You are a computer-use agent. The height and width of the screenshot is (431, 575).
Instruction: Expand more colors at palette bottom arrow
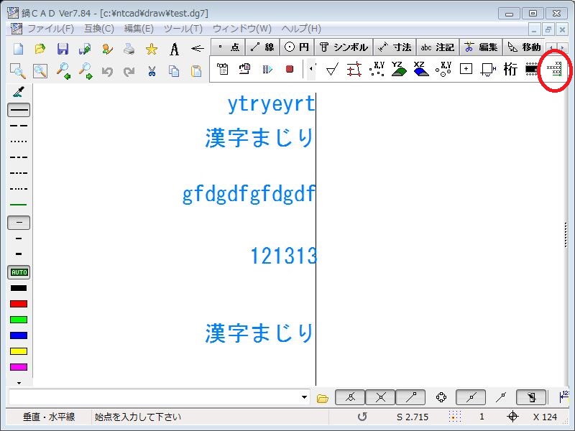coord(19,383)
